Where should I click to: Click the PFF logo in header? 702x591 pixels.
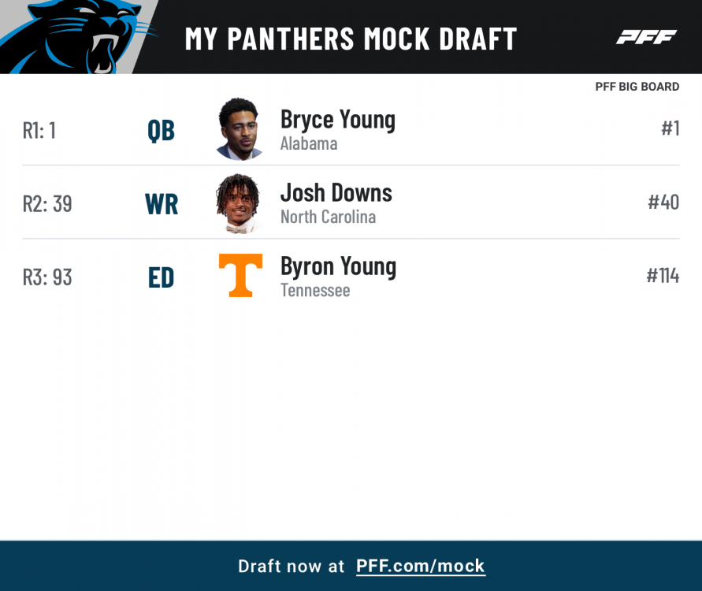pyautogui.click(x=646, y=37)
